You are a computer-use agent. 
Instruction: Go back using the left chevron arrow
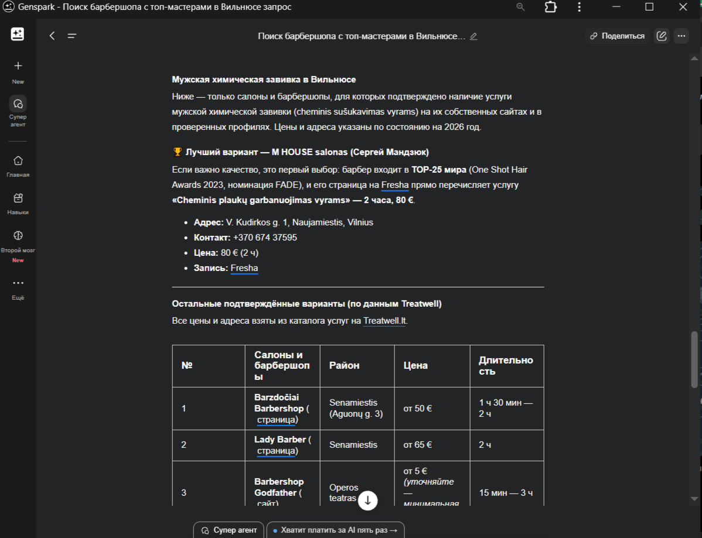(x=52, y=36)
